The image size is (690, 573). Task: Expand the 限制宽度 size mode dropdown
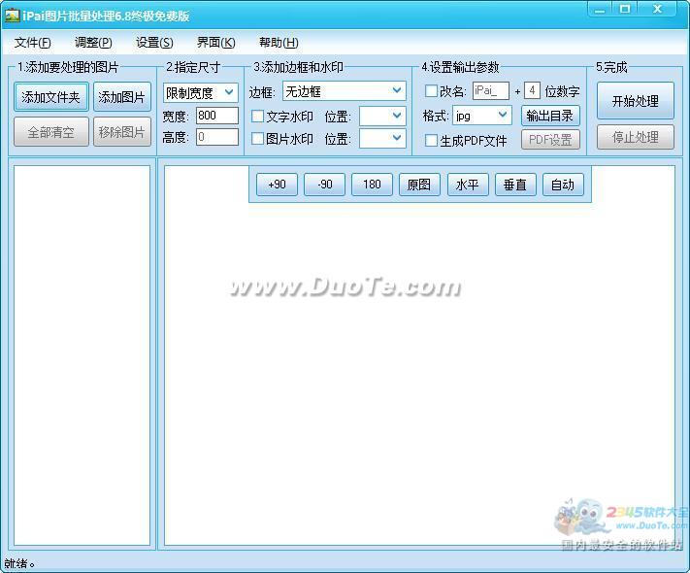[x=201, y=92]
